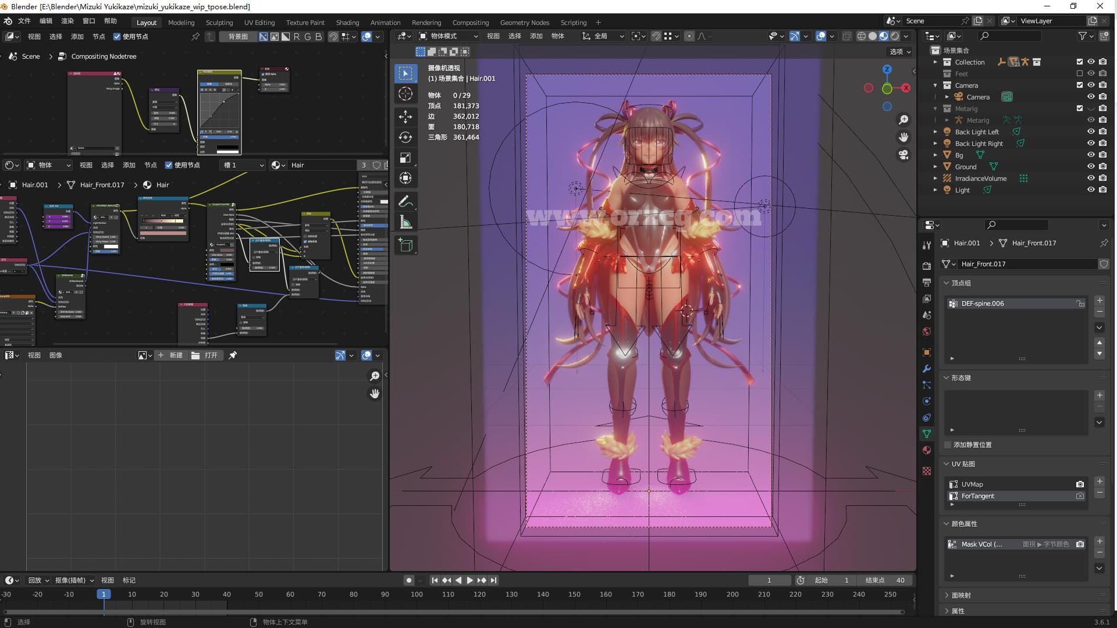Open the Tool properties tab
This screenshot has width=1117, height=628.
927,245
